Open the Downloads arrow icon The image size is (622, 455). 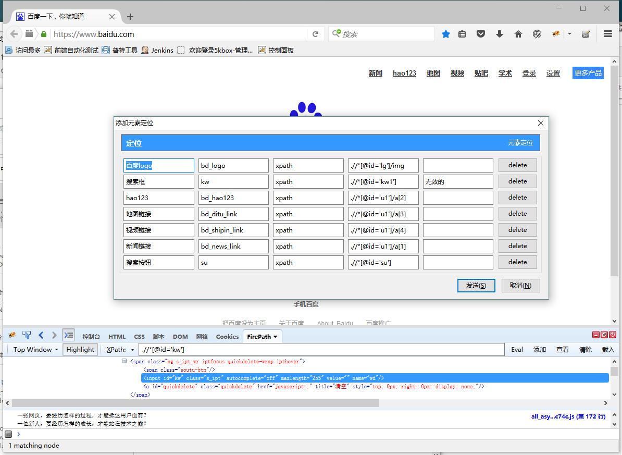point(500,34)
